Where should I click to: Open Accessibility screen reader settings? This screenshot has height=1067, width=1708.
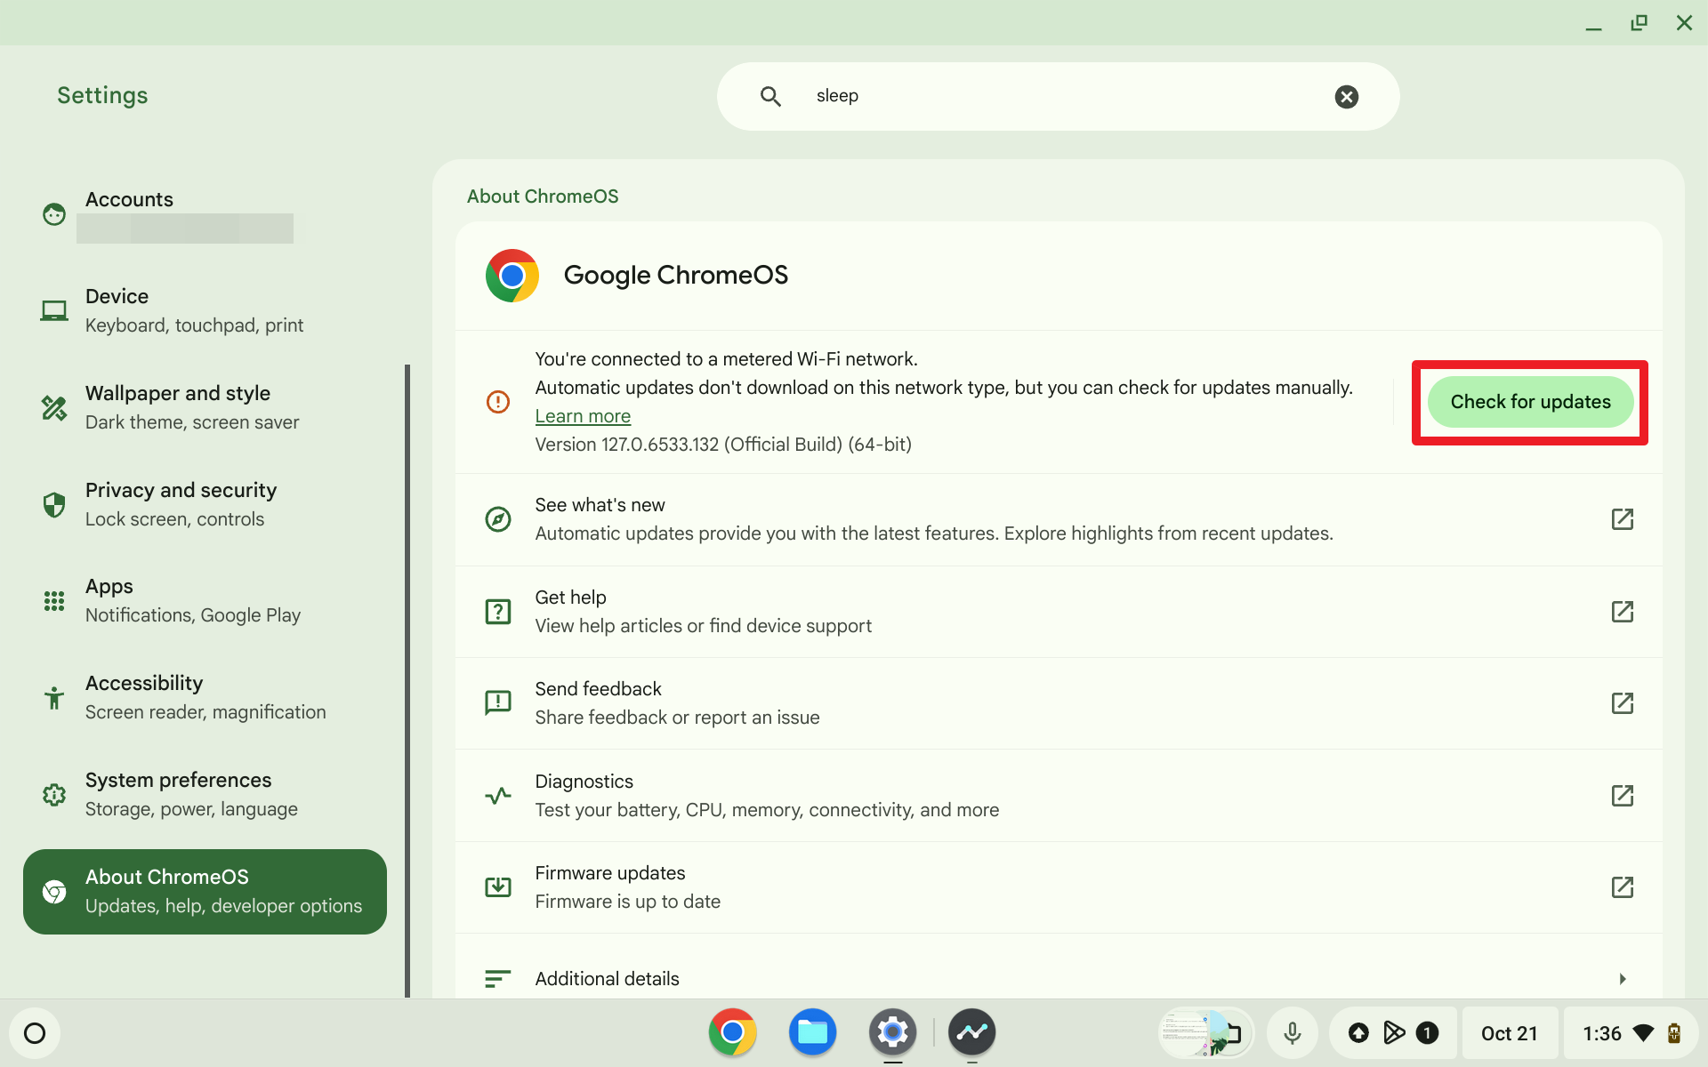tap(205, 697)
